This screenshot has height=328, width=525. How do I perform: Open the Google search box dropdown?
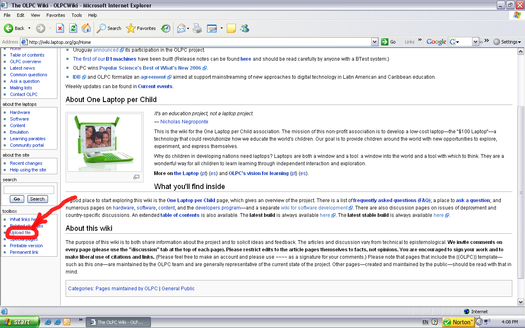point(475,42)
